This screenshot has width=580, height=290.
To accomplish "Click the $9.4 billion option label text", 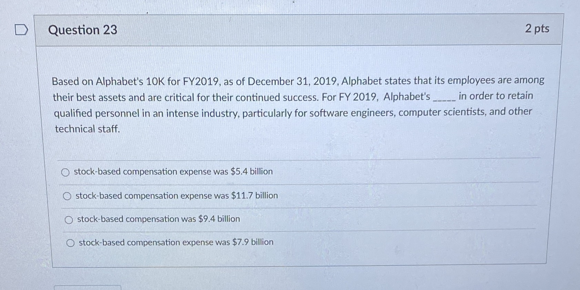I will [158, 219].
